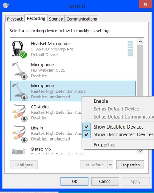
Task: Open the Communications tab
Action: pyautogui.click(x=82, y=19)
